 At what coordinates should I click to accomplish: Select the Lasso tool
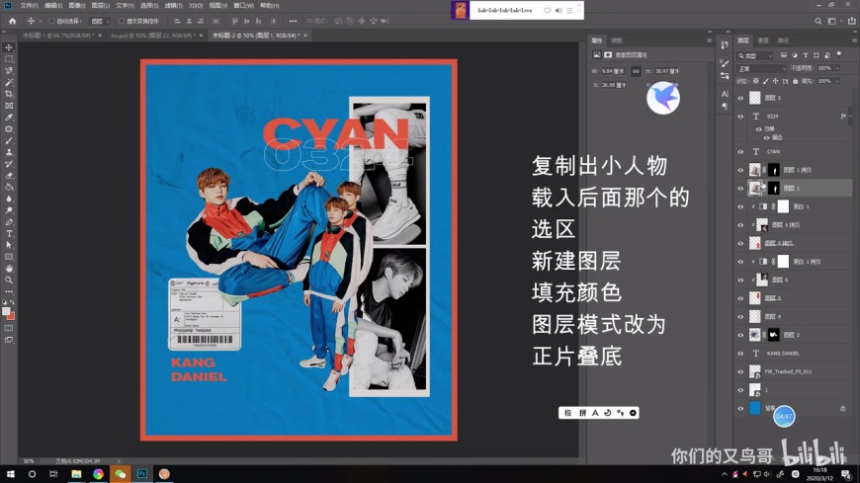tap(9, 71)
